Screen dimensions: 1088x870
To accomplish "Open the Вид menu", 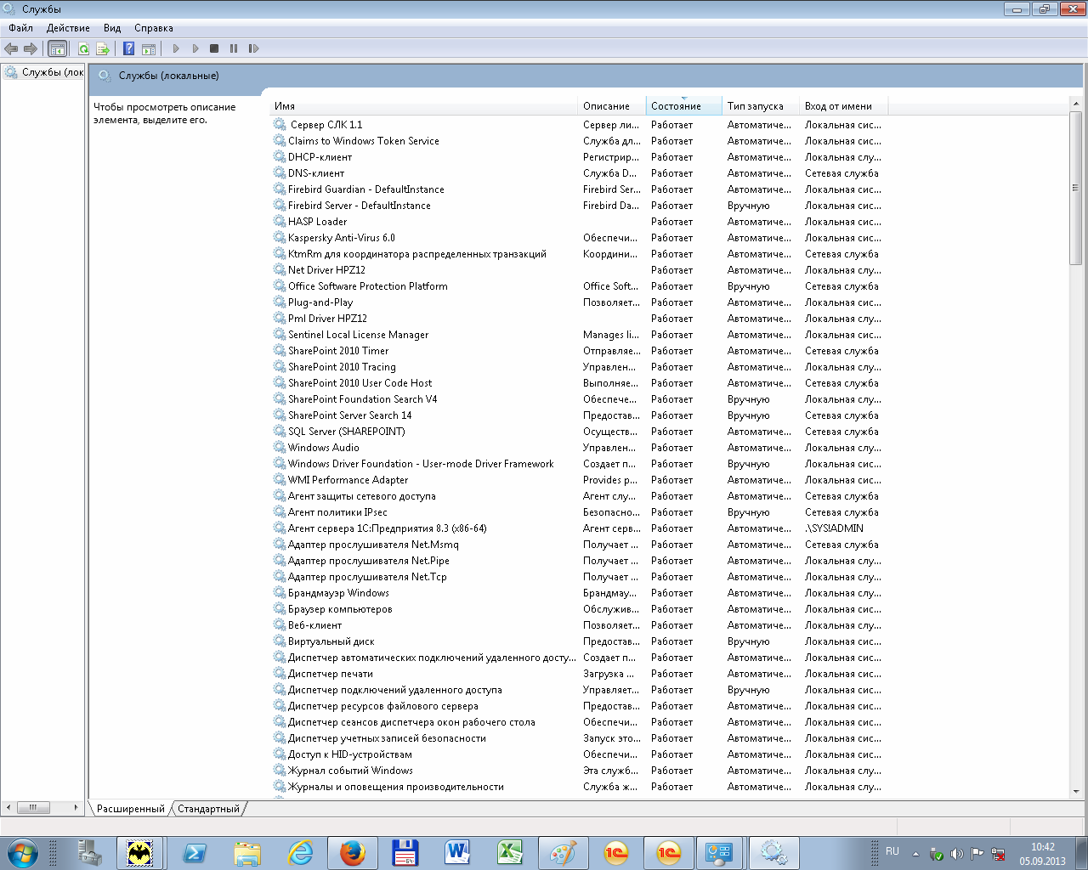I will point(112,28).
